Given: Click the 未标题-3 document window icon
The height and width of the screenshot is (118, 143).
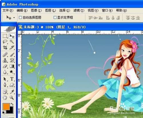Looking at the screenshot, I should 20,27.
